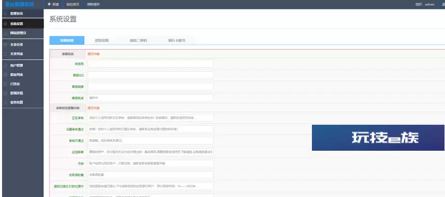Switch to the 常规设置 tab
This screenshot has width=445, height=197.
(67, 41)
